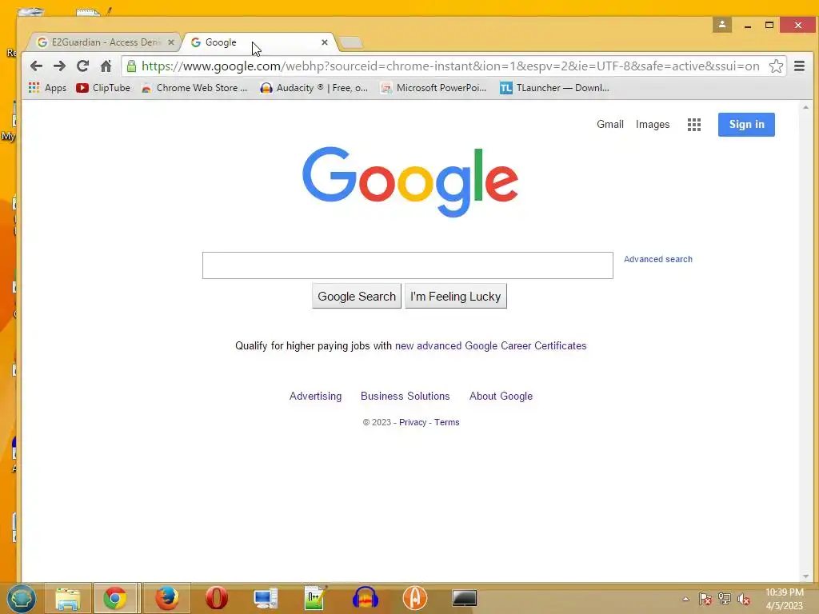The height and width of the screenshot is (614, 819).
Task: Click the Chrome taskbar icon
Action: point(115,598)
